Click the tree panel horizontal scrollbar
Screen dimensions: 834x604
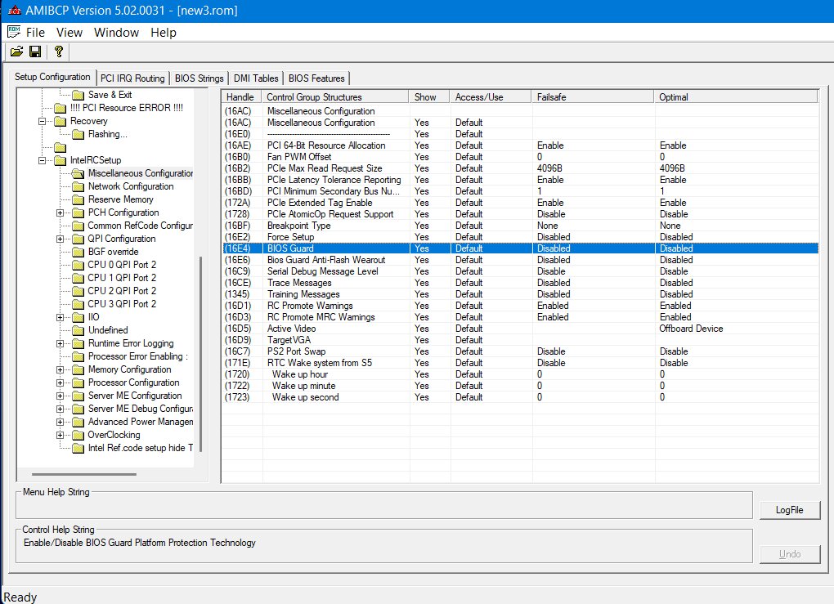84,474
